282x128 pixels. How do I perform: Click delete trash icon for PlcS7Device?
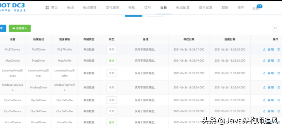click(279, 50)
